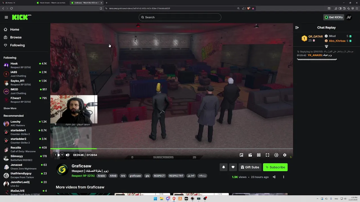
Task: Open the user profile avatar menu
Action: point(349,17)
